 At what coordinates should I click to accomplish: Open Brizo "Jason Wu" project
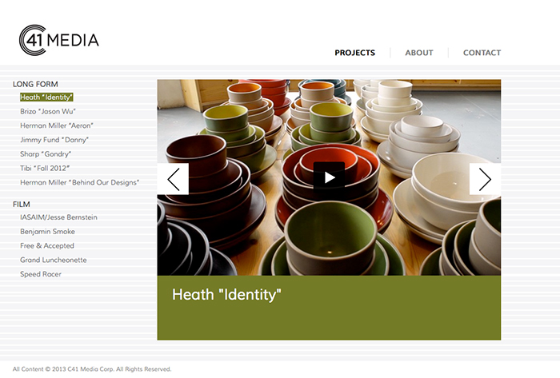click(48, 111)
